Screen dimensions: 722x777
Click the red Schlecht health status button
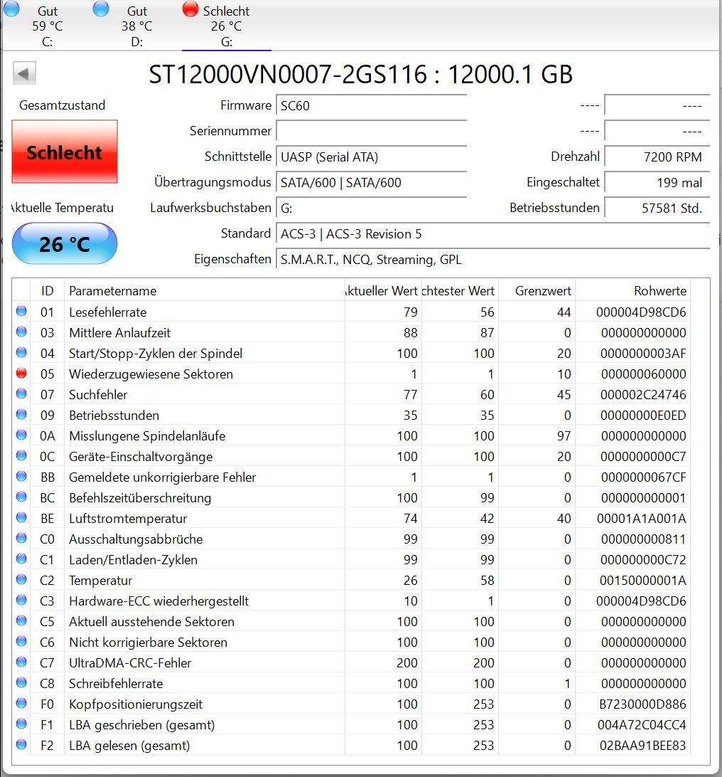point(65,152)
